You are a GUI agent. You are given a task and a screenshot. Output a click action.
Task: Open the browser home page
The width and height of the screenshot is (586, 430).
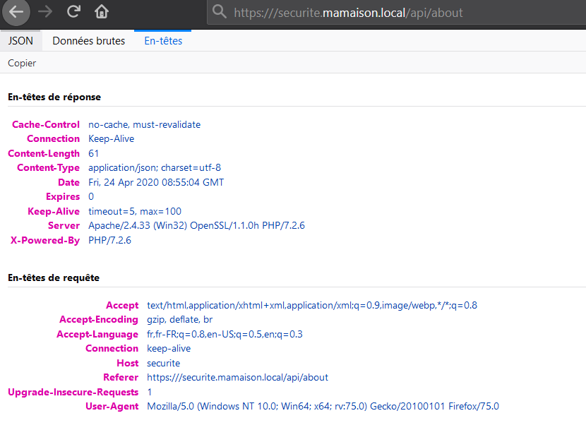(101, 12)
